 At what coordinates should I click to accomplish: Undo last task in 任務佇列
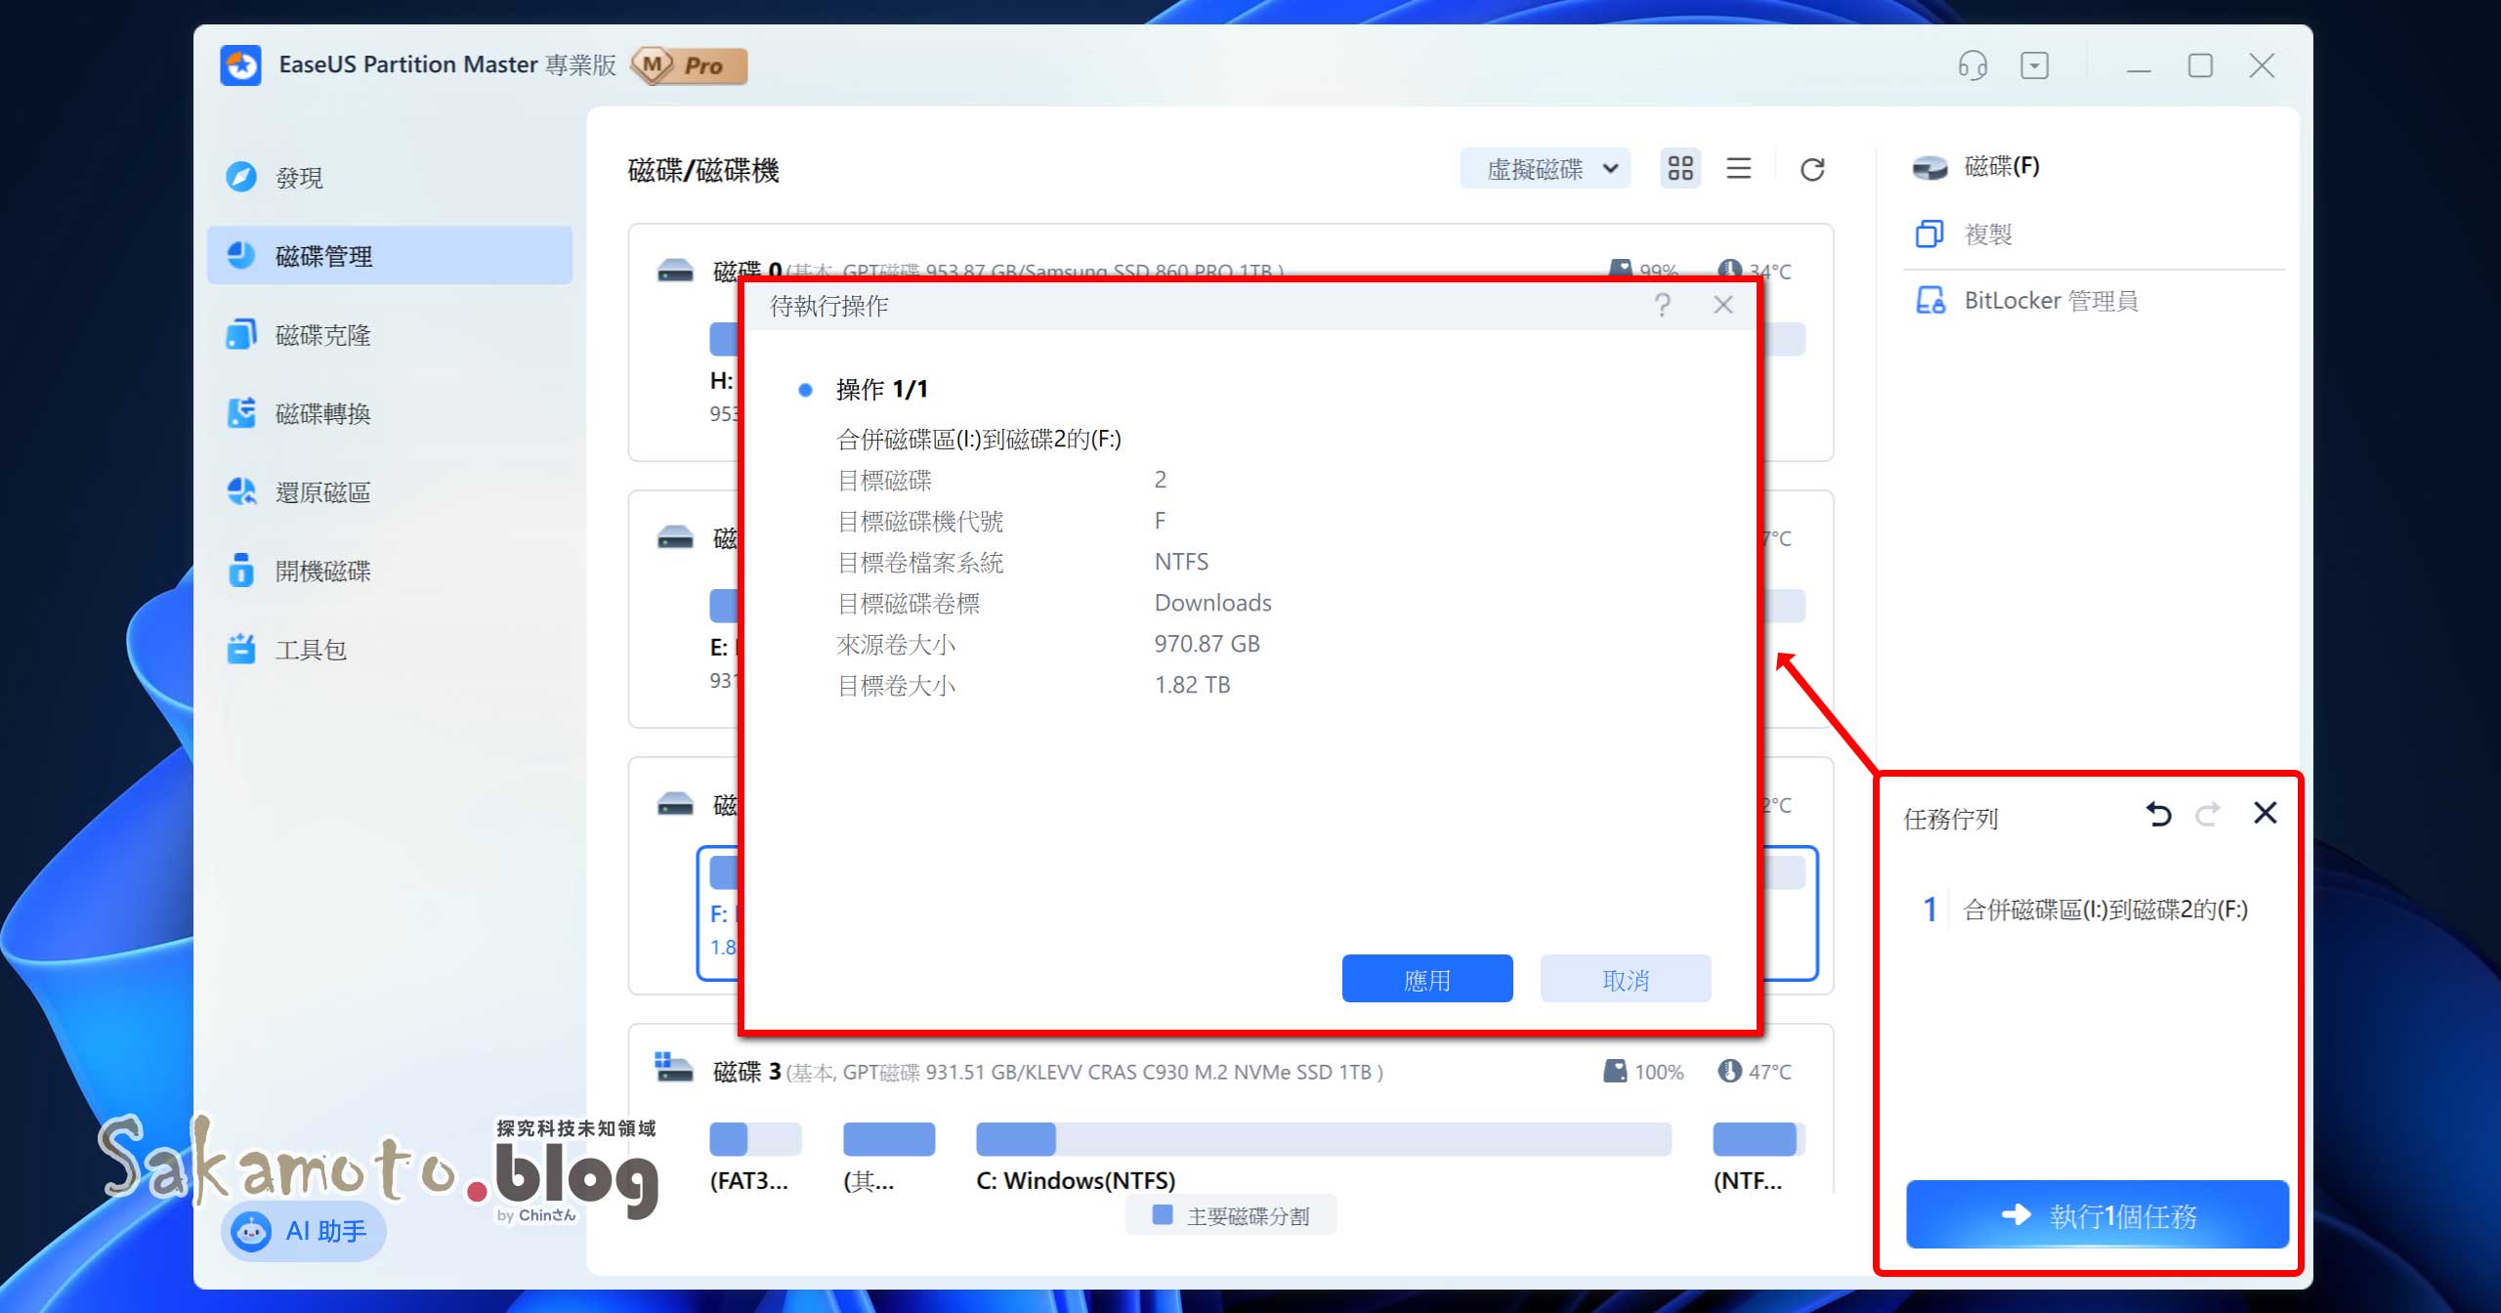[2158, 813]
